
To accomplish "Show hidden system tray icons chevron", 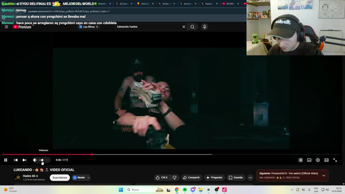I will (292, 190).
